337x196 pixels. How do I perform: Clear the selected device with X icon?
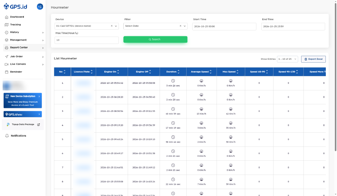[112, 26]
